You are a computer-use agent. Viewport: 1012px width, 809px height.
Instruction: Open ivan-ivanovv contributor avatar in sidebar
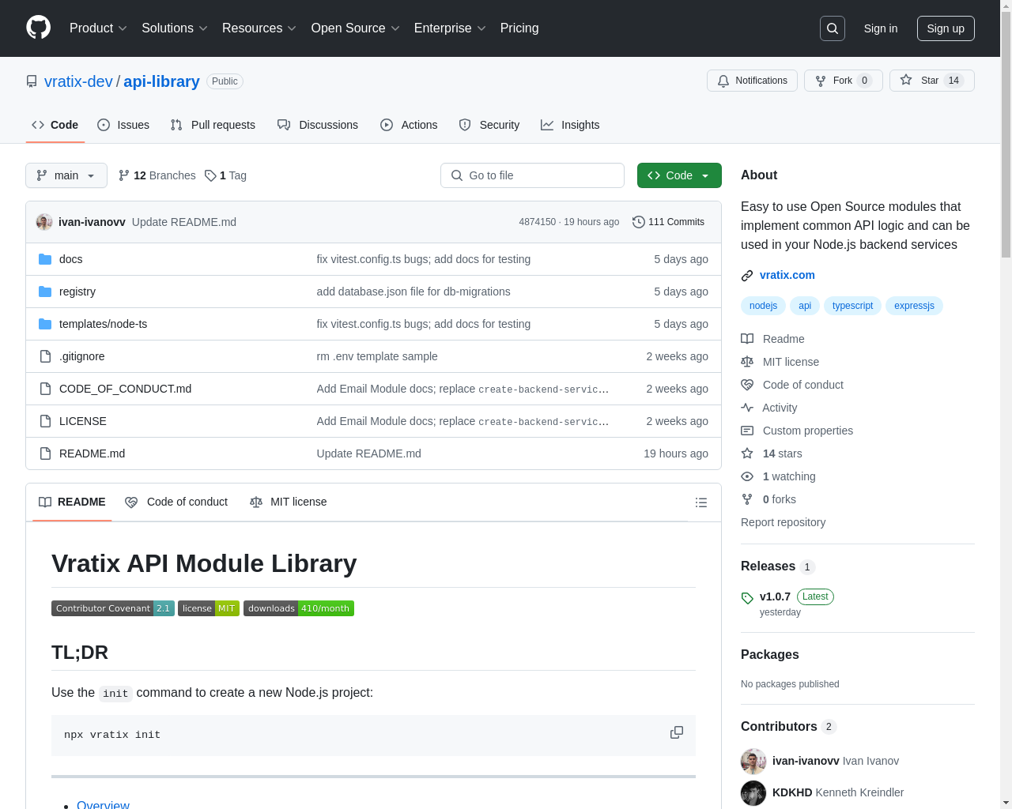(753, 762)
